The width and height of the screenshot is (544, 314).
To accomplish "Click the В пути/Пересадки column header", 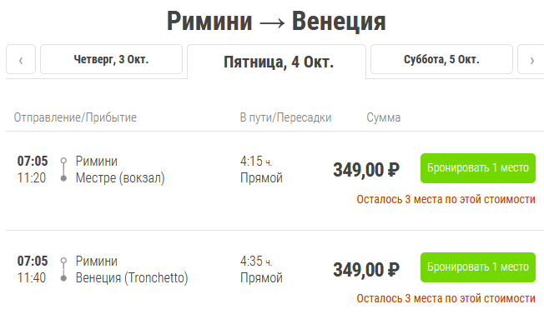I will pos(285,117).
